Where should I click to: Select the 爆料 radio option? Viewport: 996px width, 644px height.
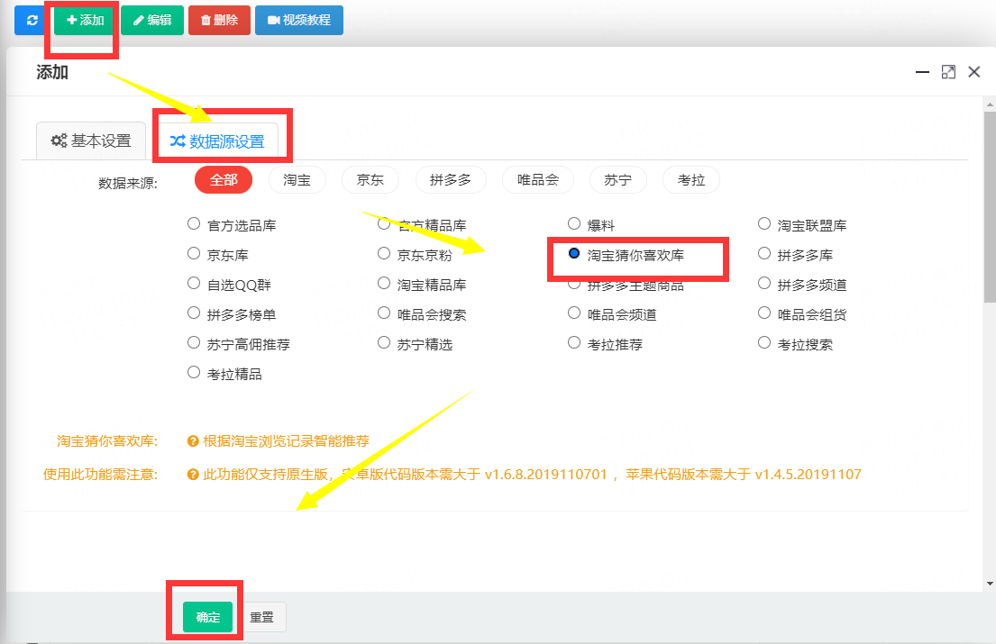[x=574, y=224]
